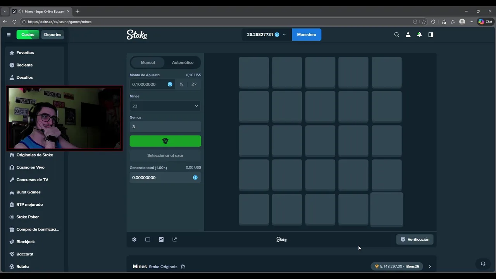Go back in the browser
496x279 pixels.
[x=5, y=22]
